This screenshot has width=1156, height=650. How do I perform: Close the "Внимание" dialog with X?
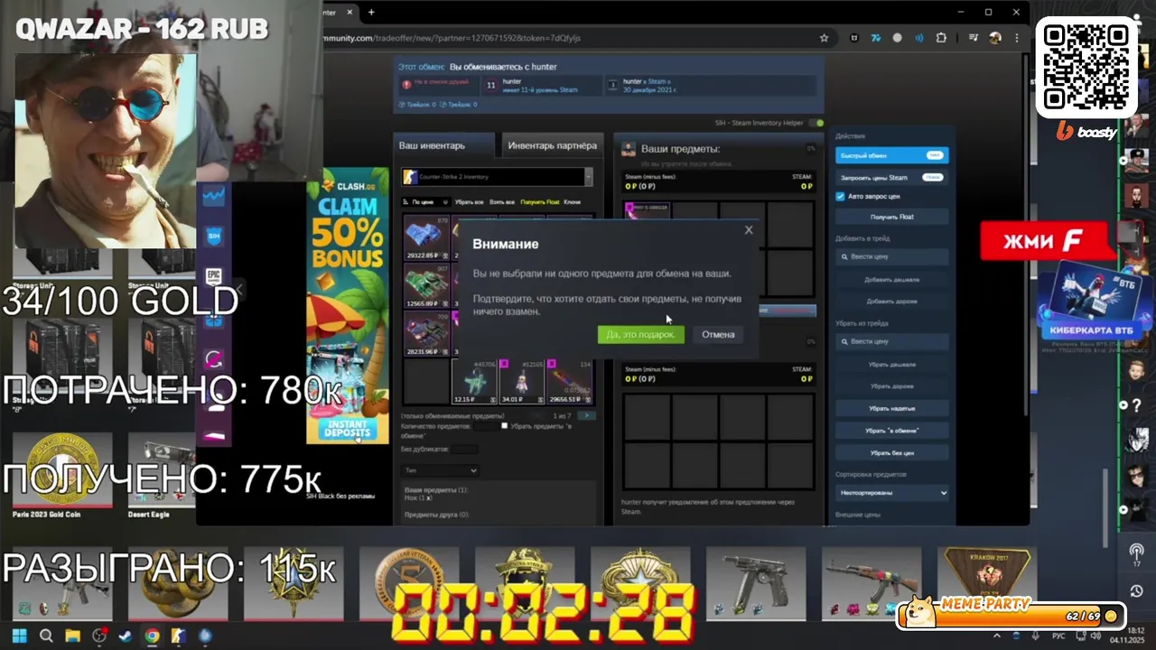coord(748,230)
